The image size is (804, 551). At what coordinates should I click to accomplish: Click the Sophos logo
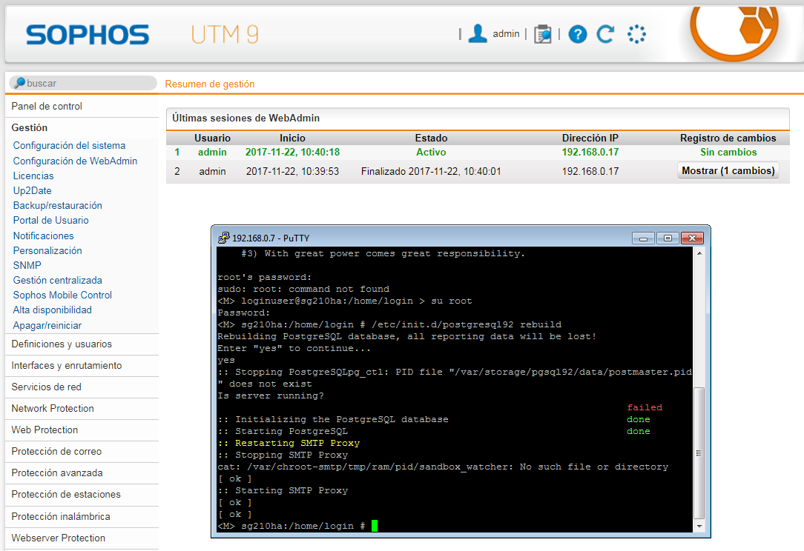(x=88, y=35)
